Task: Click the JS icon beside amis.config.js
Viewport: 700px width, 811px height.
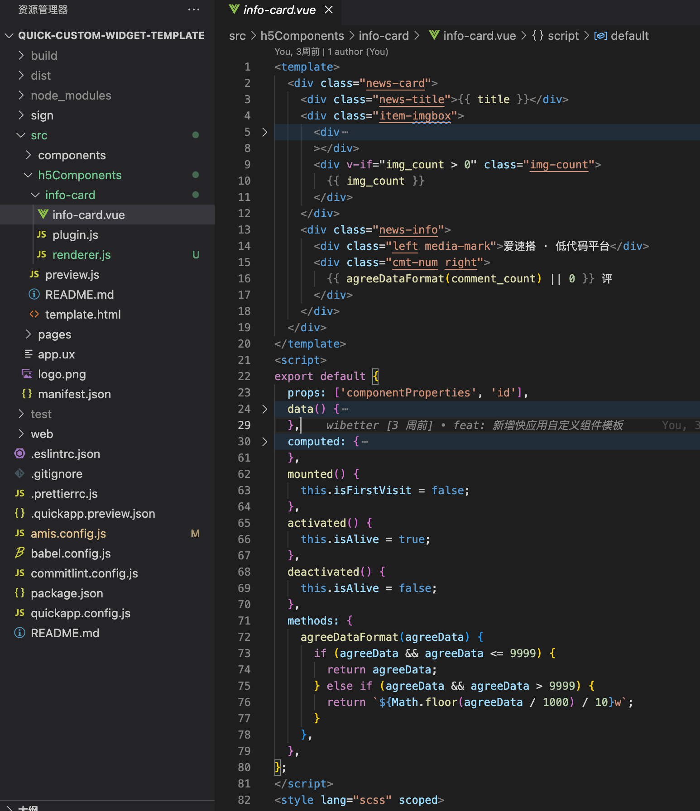Action: point(20,533)
